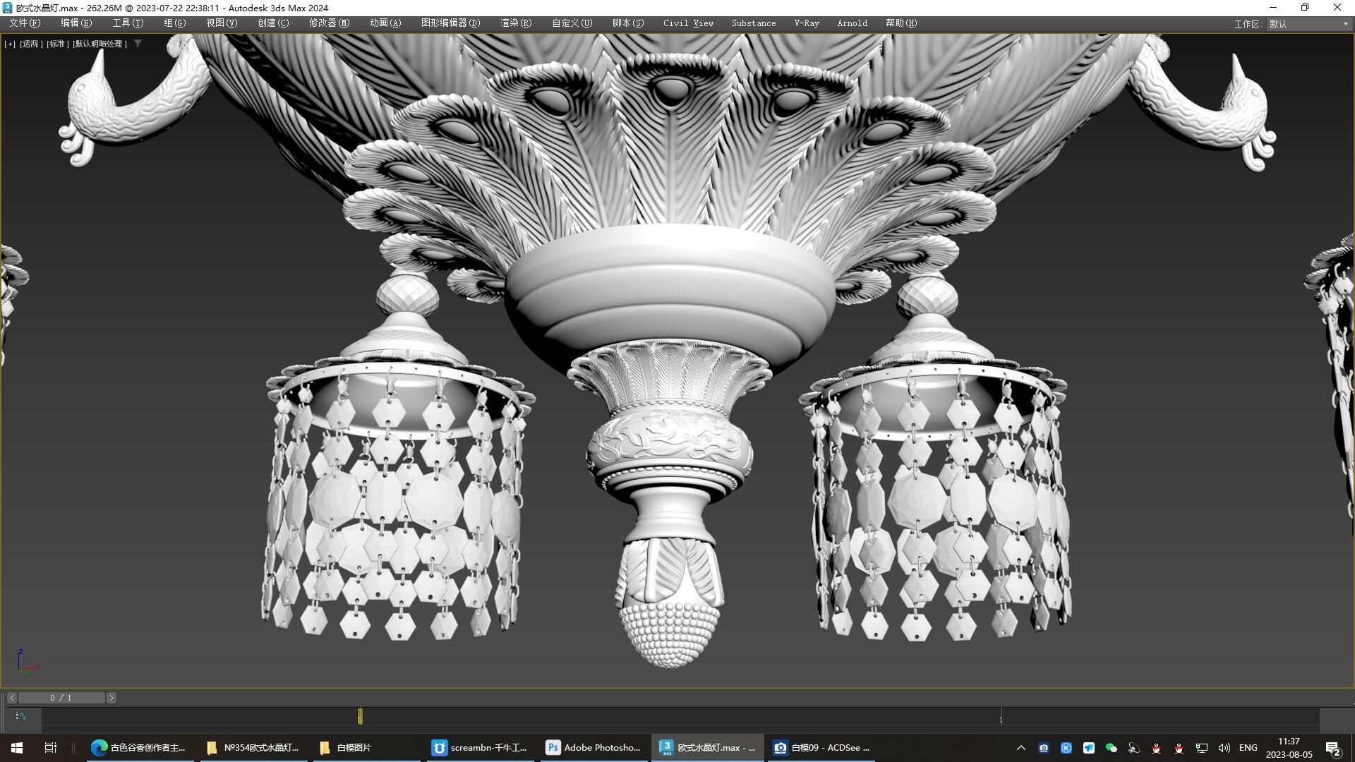Mute audio via the speaker tray icon

pyautogui.click(x=1224, y=747)
